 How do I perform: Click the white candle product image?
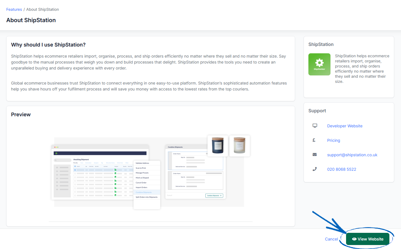(x=240, y=145)
